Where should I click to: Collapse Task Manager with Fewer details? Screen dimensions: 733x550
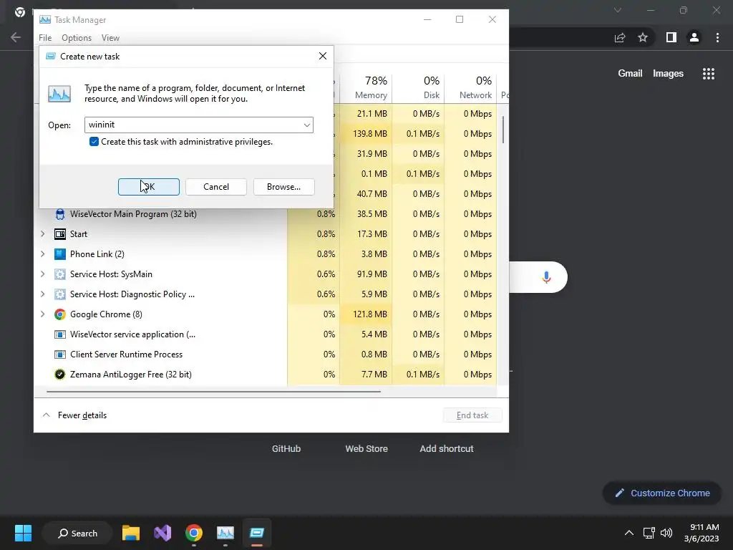pos(74,415)
